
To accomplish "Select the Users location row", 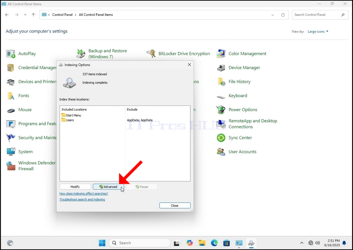I will (68, 120).
